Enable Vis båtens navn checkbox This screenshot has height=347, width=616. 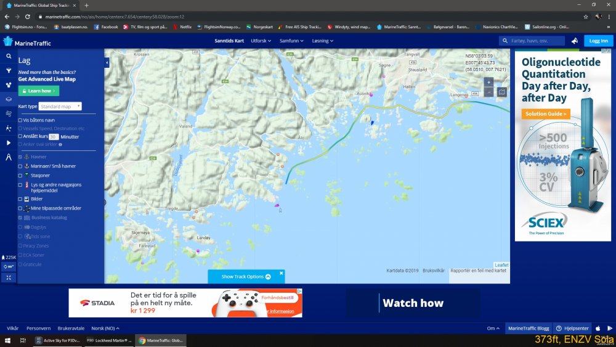pyautogui.click(x=20, y=120)
